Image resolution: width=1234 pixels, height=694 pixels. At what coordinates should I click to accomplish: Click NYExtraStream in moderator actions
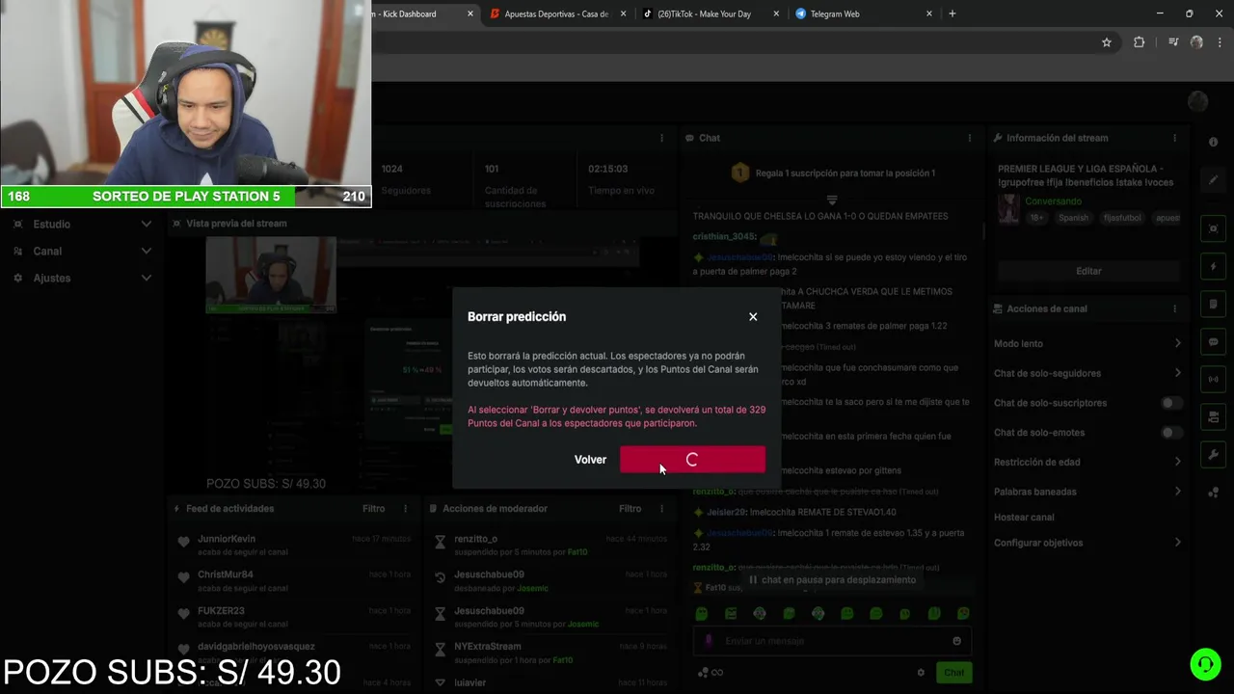[487, 647]
